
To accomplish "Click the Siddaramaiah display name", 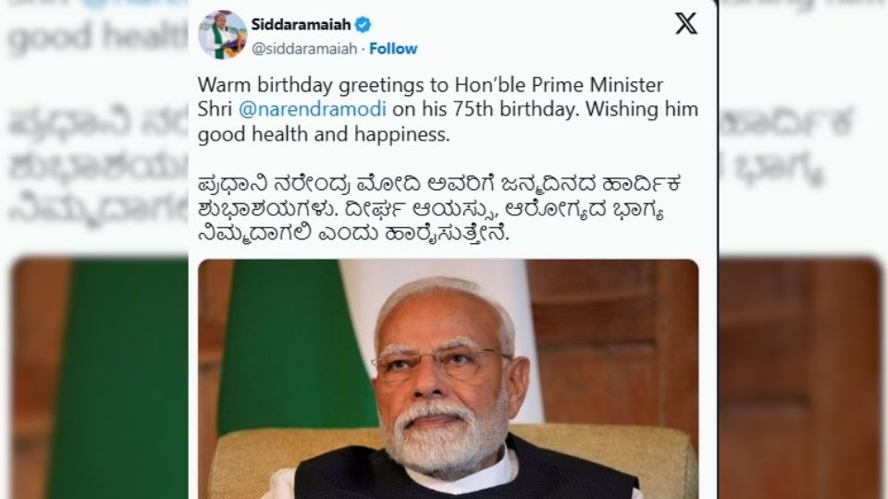I will [x=301, y=25].
